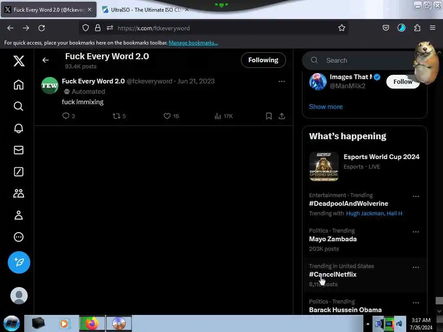This screenshot has width=443, height=332.
Task: Open Messages envelope icon
Action: coord(19,150)
